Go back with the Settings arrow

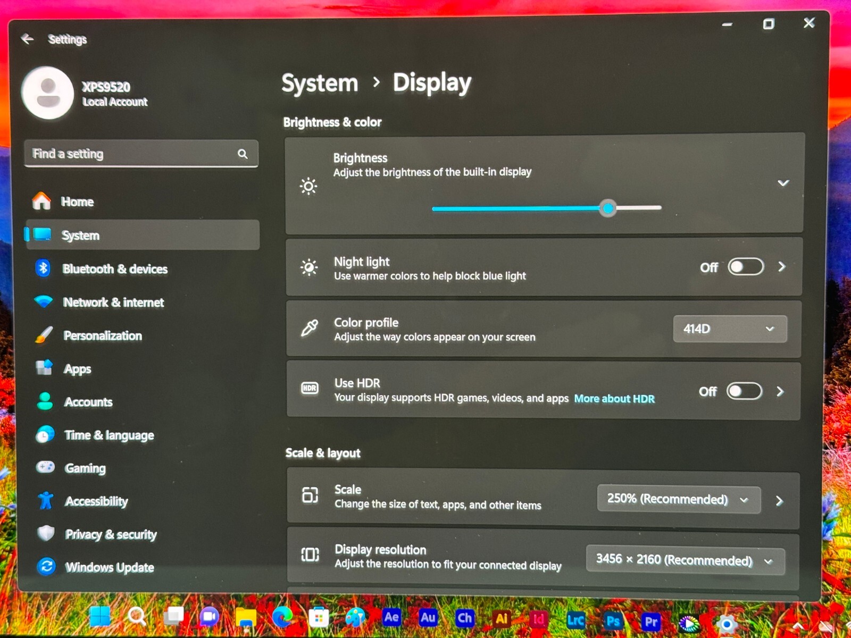pyautogui.click(x=27, y=39)
